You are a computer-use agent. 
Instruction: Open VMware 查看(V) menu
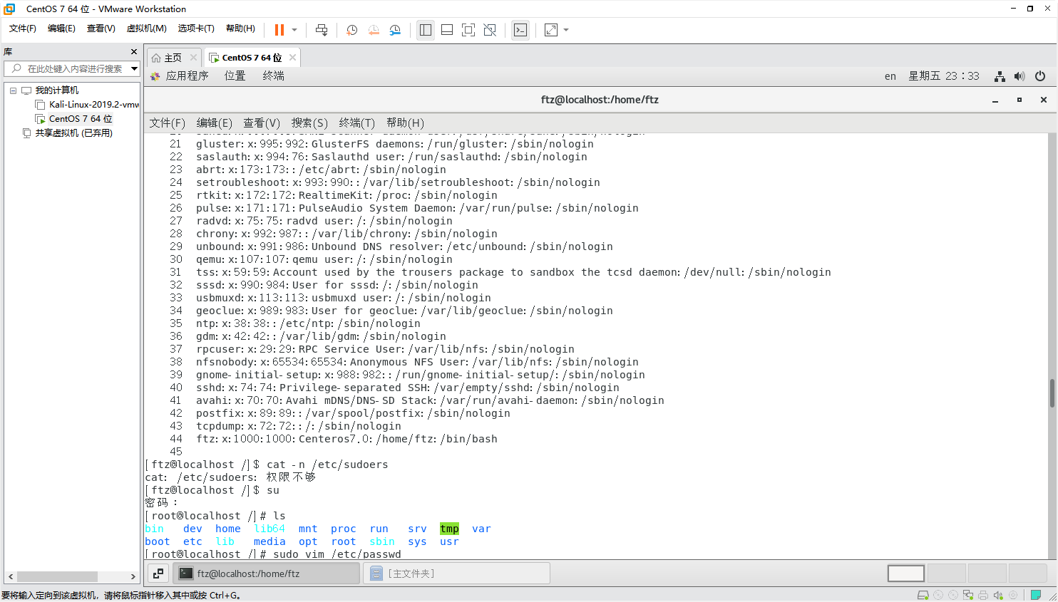[101, 28]
